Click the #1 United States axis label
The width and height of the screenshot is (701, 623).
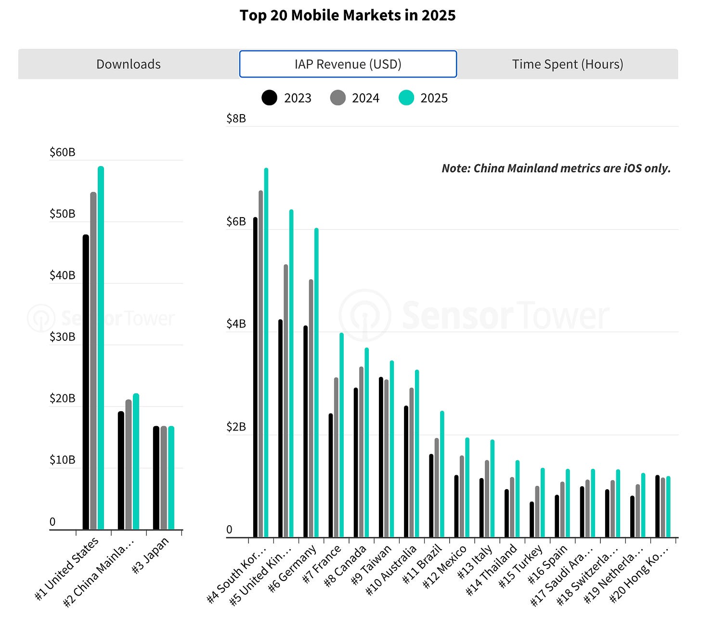(x=67, y=568)
